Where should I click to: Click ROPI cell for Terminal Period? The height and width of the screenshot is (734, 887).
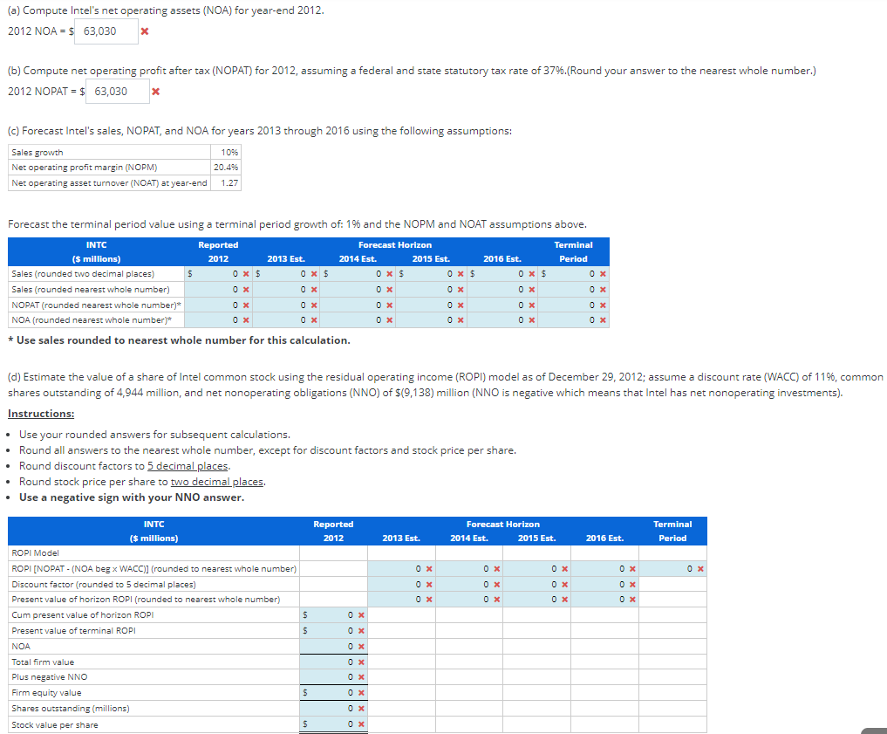coord(672,569)
